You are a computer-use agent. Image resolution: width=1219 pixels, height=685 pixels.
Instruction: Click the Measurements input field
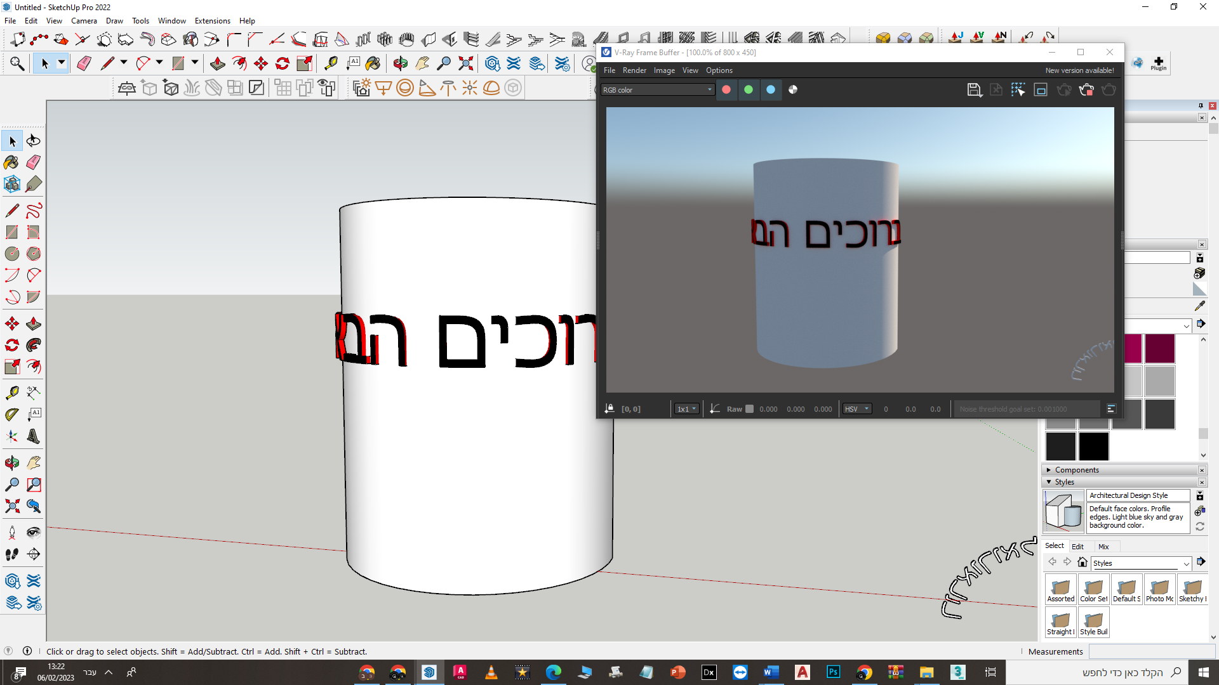1150,651
